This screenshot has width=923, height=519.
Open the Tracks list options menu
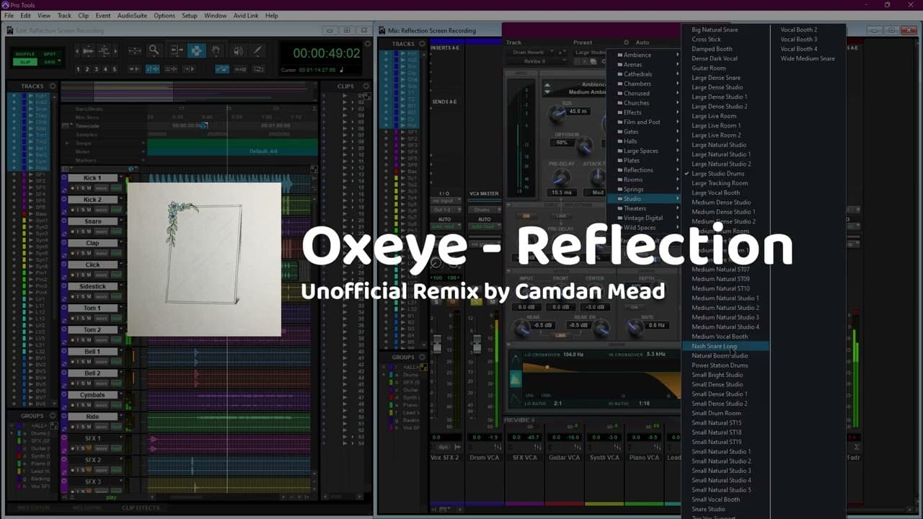click(x=53, y=86)
